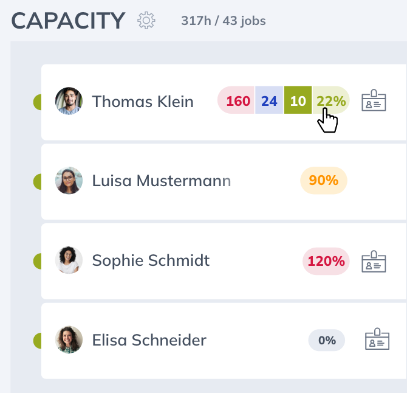Click Thomas Klein's 22% utilization badge

point(331,101)
